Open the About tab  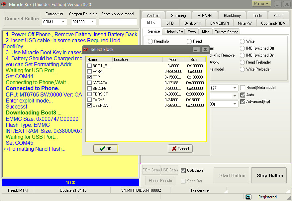click(x=279, y=16)
